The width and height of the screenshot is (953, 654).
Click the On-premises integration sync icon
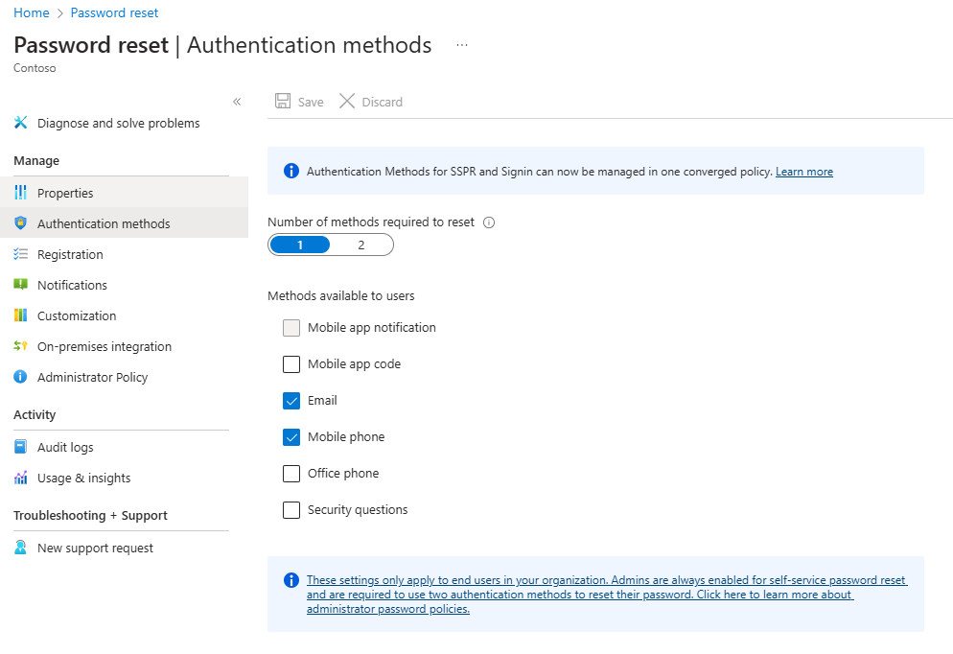pyautogui.click(x=21, y=346)
